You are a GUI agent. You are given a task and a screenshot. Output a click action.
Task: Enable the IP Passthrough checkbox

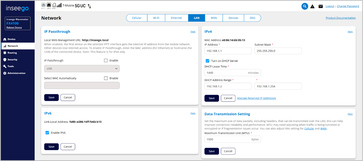[x=106, y=61]
